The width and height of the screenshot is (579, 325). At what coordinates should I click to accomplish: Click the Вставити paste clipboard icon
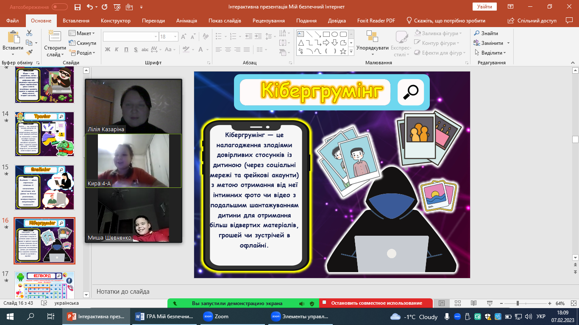pyautogui.click(x=13, y=38)
